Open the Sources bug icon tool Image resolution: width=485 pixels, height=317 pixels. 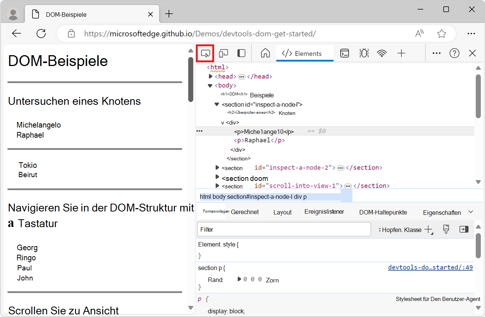(x=364, y=53)
